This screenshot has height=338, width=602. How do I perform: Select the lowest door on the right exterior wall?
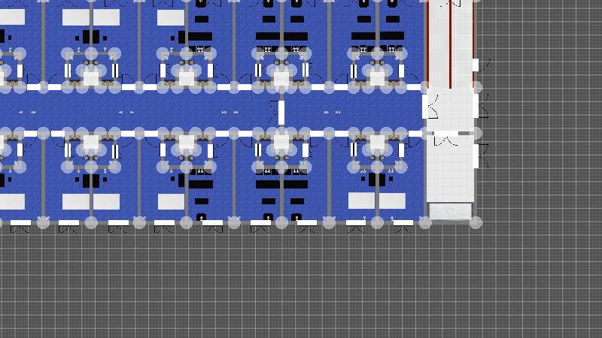click(480, 156)
